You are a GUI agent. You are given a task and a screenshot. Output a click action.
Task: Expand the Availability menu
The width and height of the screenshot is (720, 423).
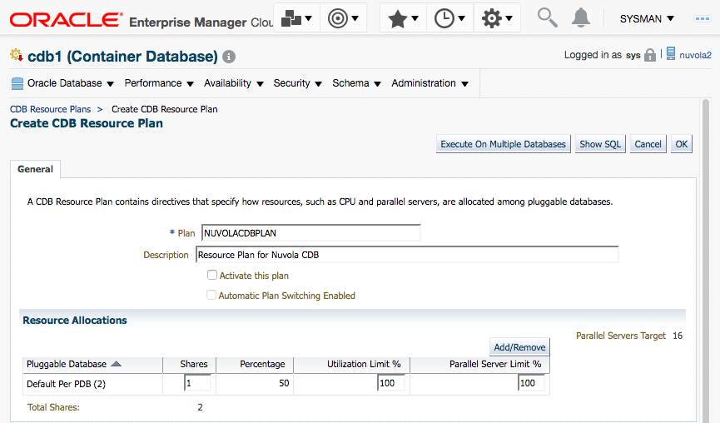[233, 83]
